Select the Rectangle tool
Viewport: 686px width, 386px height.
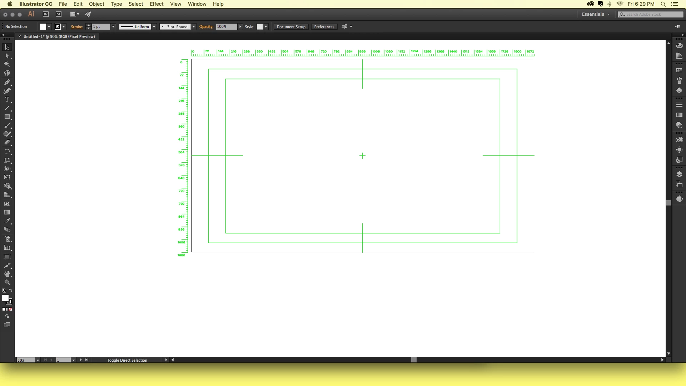click(7, 117)
